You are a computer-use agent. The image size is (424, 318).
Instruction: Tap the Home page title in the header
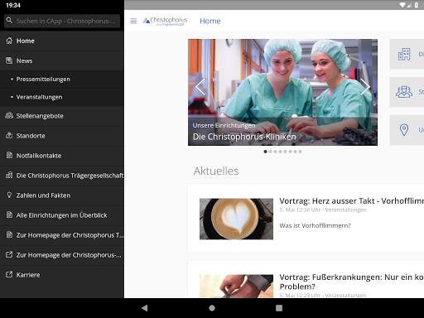tap(210, 21)
